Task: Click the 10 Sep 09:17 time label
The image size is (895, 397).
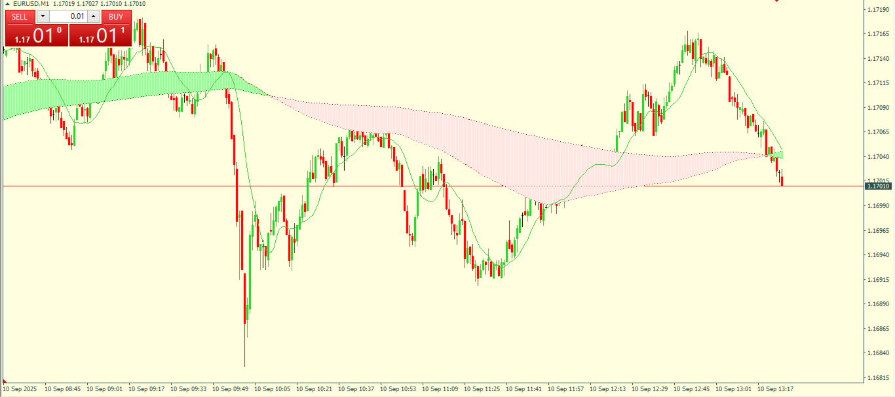Action: tap(147, 389)
